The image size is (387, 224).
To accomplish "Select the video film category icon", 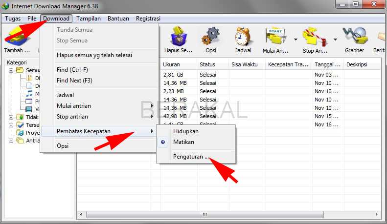I will coord(29,109).
